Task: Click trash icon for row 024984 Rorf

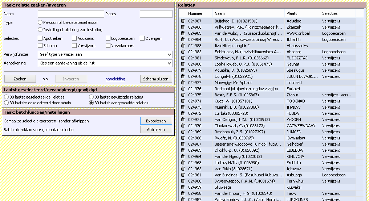Action: [183, 39]
